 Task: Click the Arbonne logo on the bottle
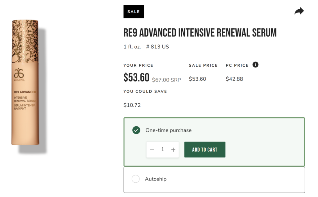19,74
